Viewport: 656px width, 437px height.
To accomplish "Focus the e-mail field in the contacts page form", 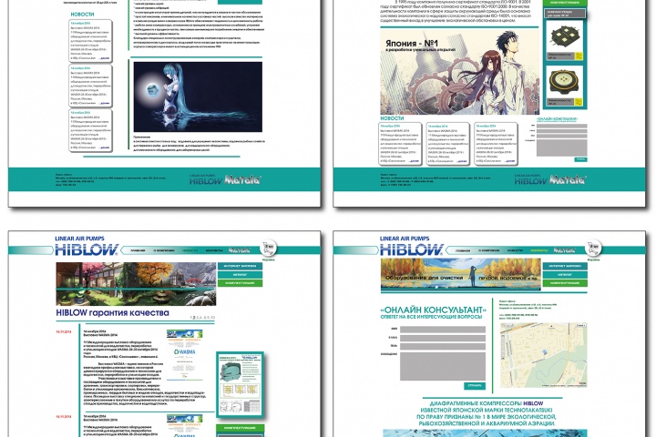I will 443,338.
